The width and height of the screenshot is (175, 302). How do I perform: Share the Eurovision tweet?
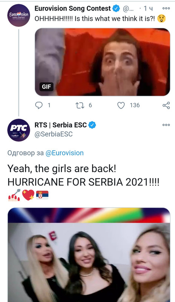pyautogui.click(x=166, y=105)
